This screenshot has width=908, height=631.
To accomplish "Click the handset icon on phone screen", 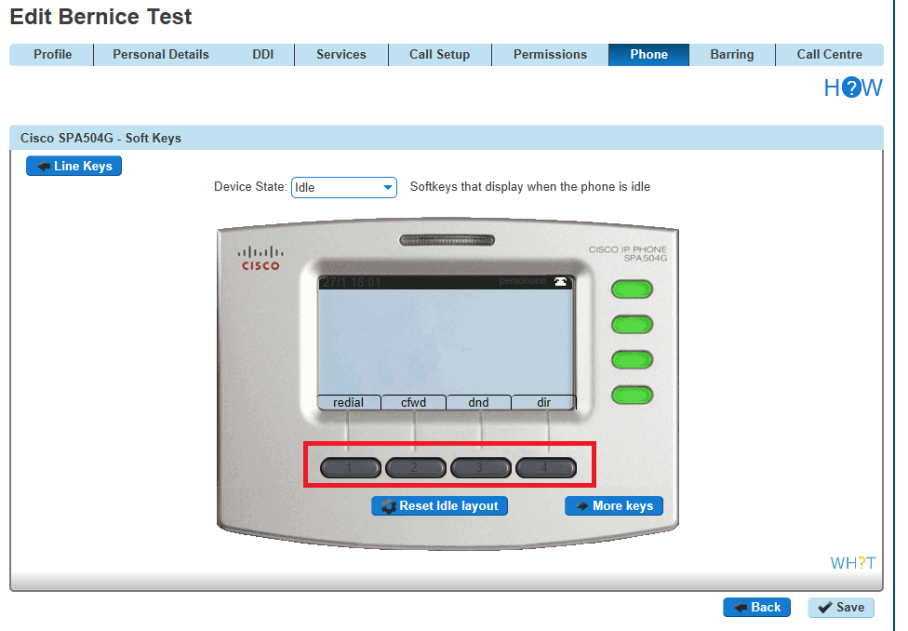I will click(x=560, y=282).
